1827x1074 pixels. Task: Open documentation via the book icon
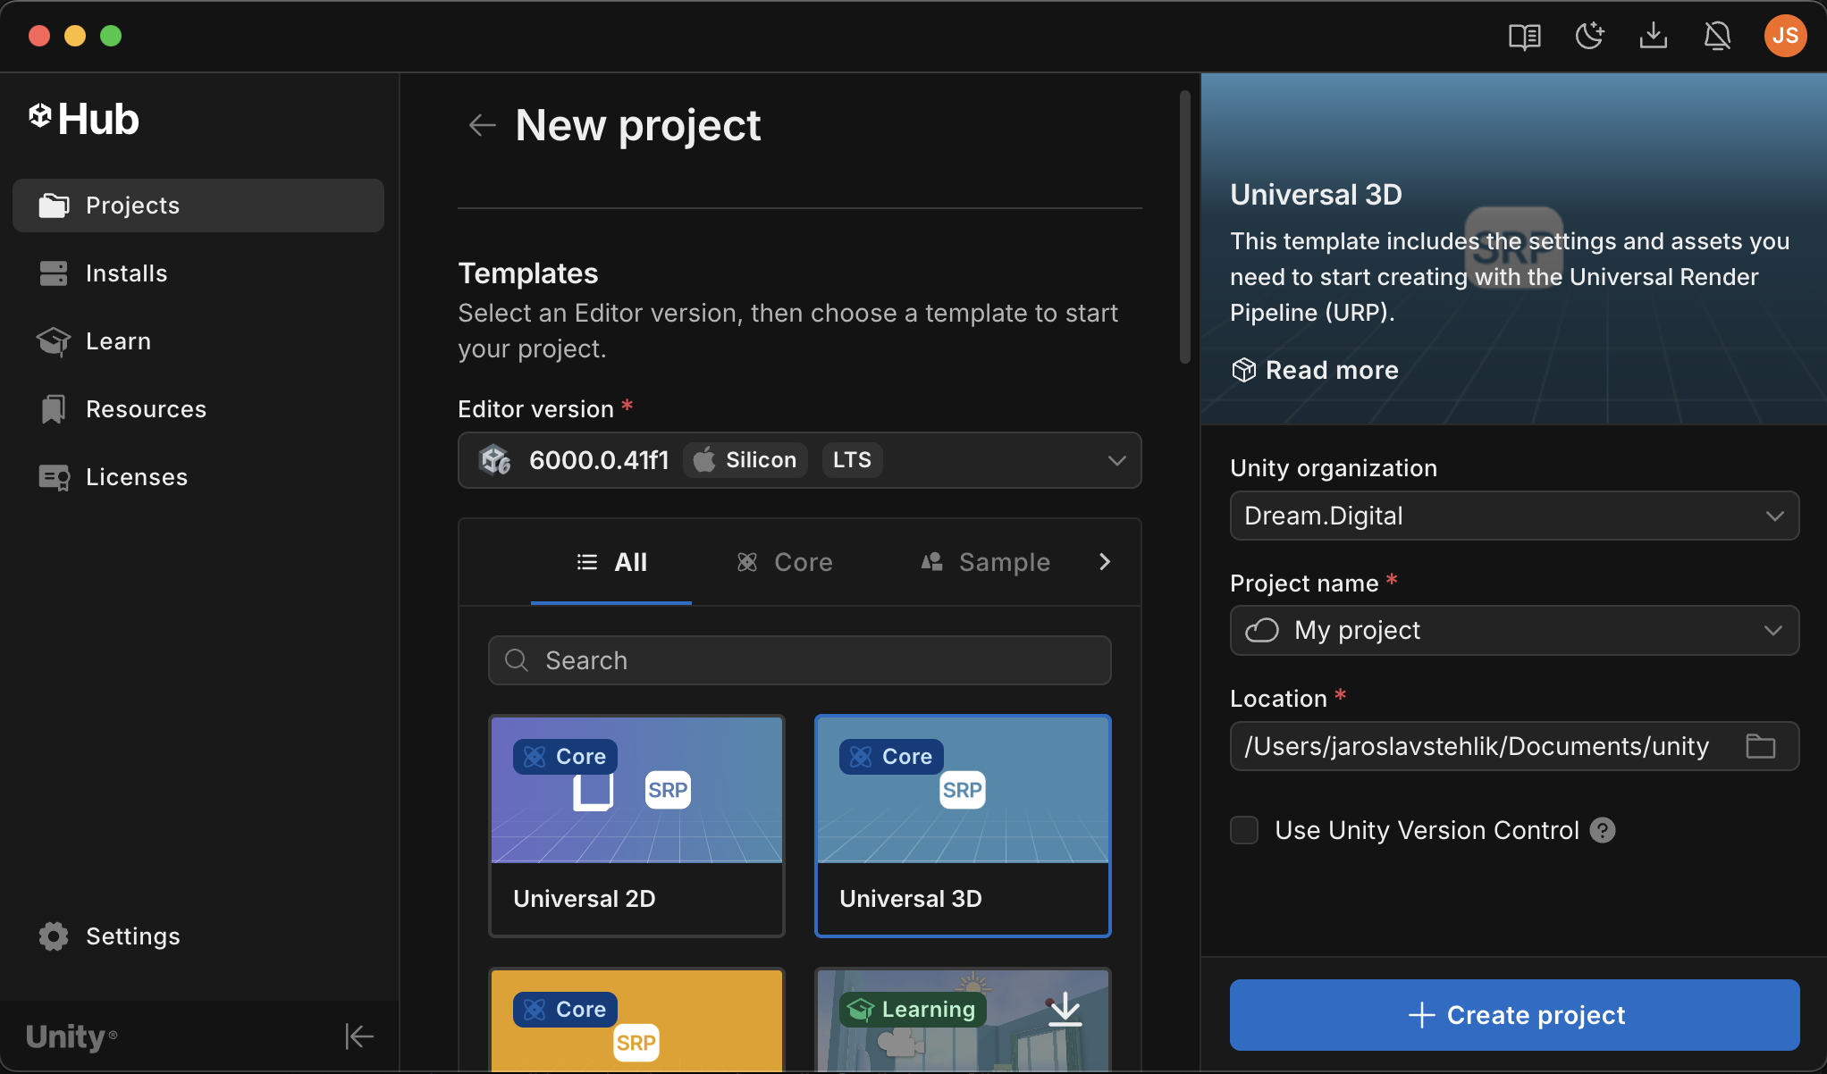pyautogui.click(x=1524, y=36)
